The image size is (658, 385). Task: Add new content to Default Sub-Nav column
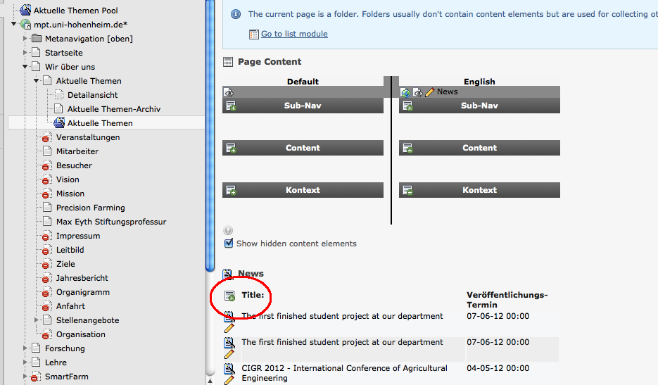(x=230, y=106)
